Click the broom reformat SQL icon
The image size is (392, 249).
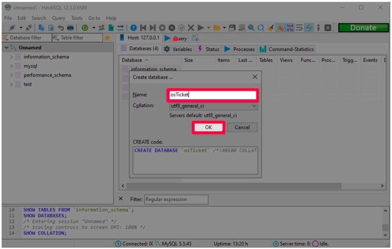pyautogui.click(x=271, y=28)
